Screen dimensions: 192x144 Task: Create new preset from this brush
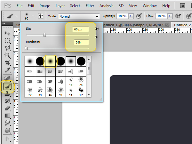[x=96, y=36]
